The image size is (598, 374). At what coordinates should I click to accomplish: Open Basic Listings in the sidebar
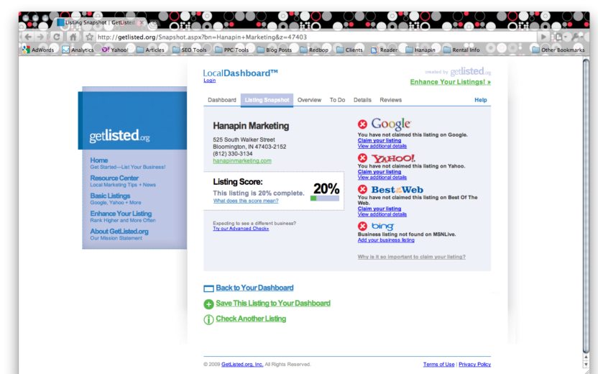pos(110,196)
